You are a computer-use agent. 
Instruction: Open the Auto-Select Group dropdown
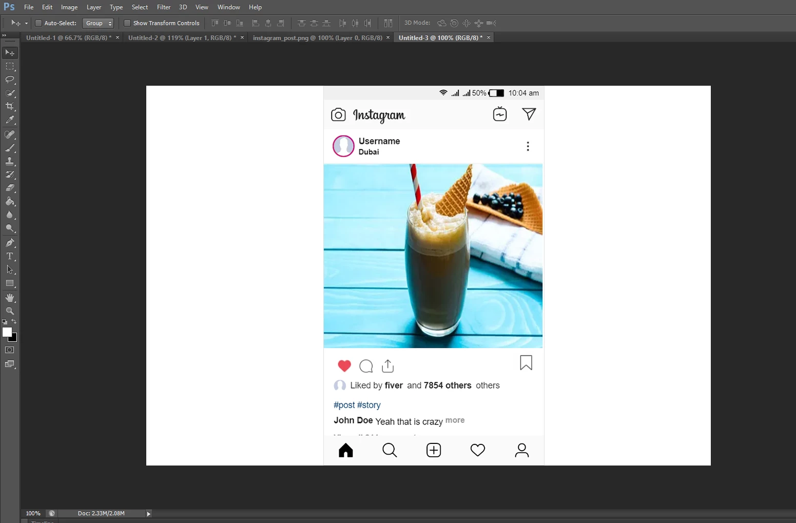point(98,23)
